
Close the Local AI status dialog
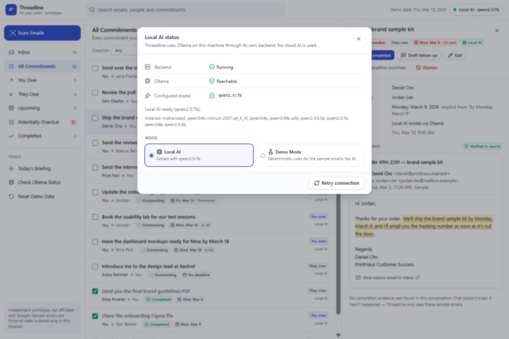coord(359,39)
